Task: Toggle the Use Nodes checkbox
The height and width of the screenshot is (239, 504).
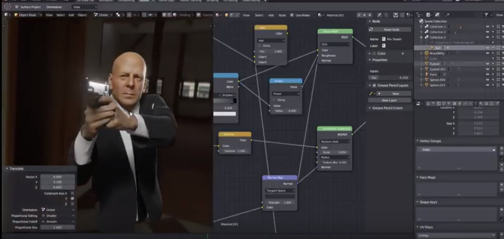Action: 292,15
